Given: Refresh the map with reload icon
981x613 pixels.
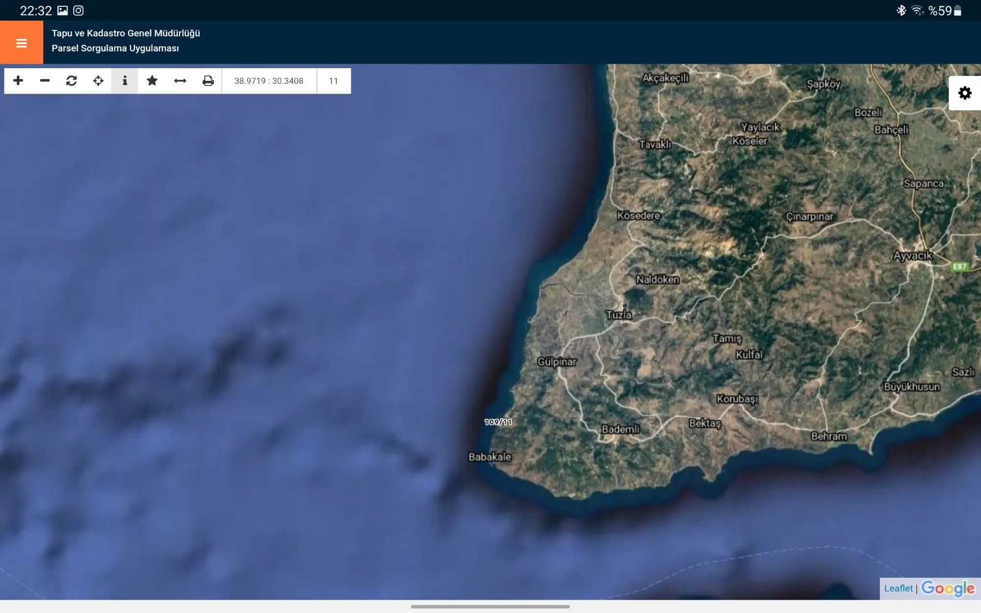Looking at the screenshot, I should point(72,80).
